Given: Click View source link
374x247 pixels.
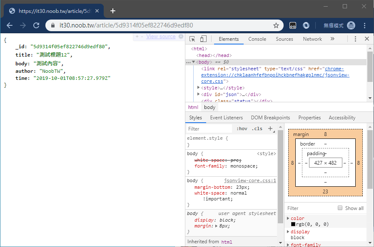Looking at the screenshot, I should [x=161, y=37].
